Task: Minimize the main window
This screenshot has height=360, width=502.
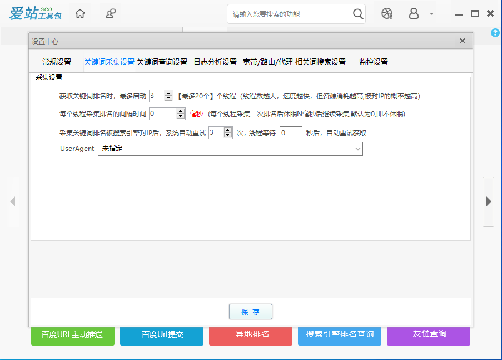Action: 459,14
